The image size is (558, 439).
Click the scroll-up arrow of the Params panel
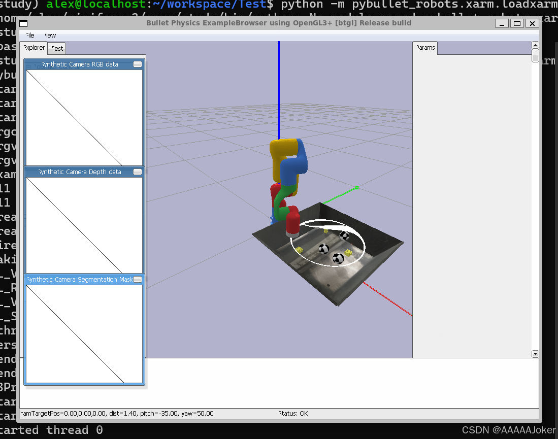point(535,45)
